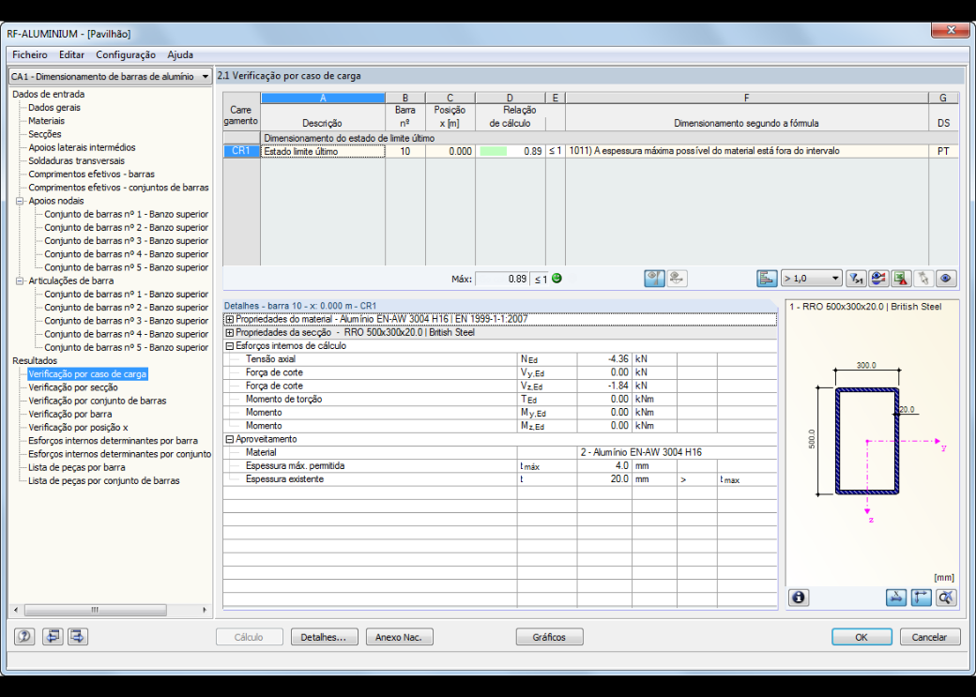The image size is (976, 697).
Task: Expand Propriedades do material row
Action: (230, 319)
